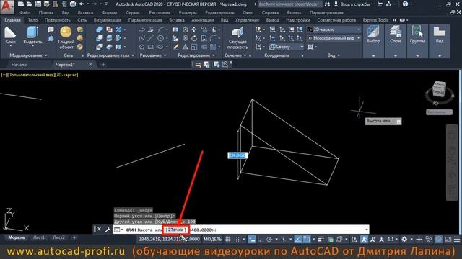Click the 2Точки option in command line

click(175, 230)
